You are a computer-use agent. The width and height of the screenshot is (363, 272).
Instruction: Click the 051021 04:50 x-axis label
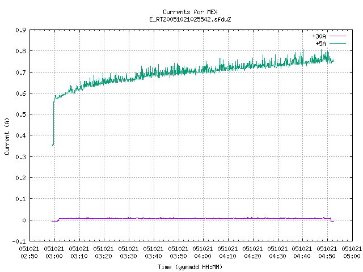click(x=327, y=253)
